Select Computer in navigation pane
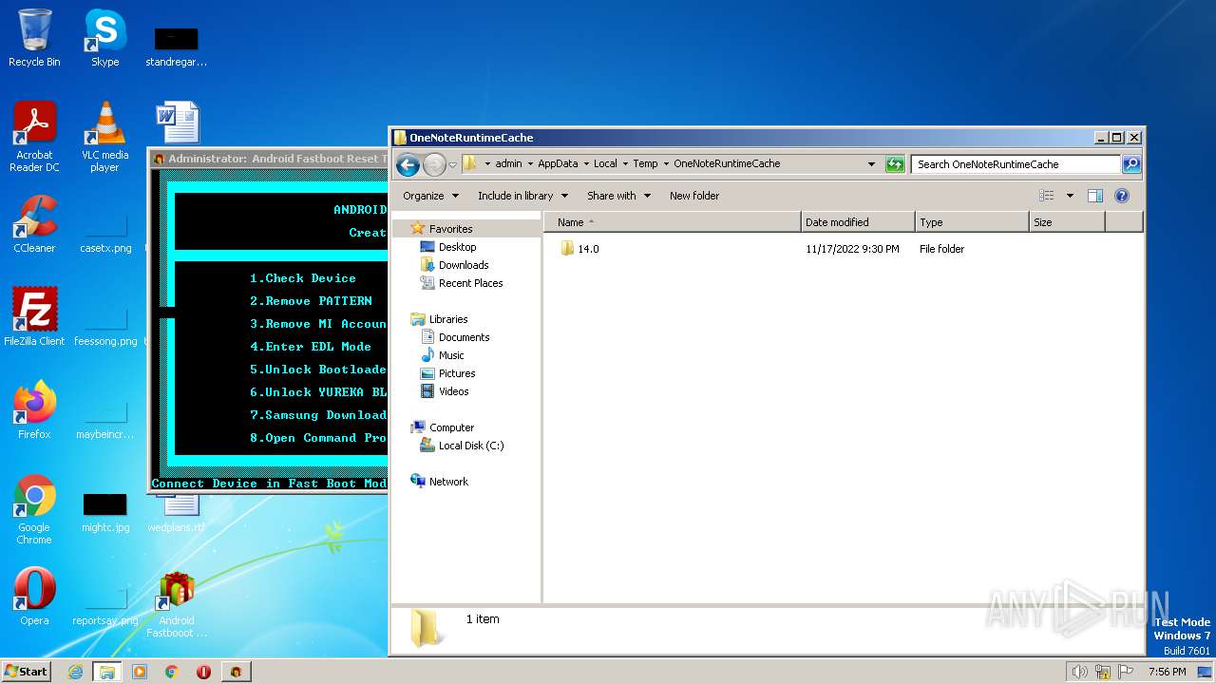 tap(451, 427)
